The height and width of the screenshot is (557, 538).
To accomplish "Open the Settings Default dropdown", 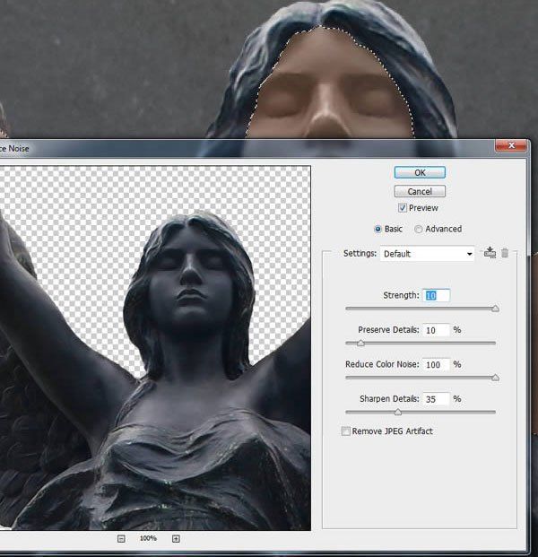I will [x=427, y=254].
